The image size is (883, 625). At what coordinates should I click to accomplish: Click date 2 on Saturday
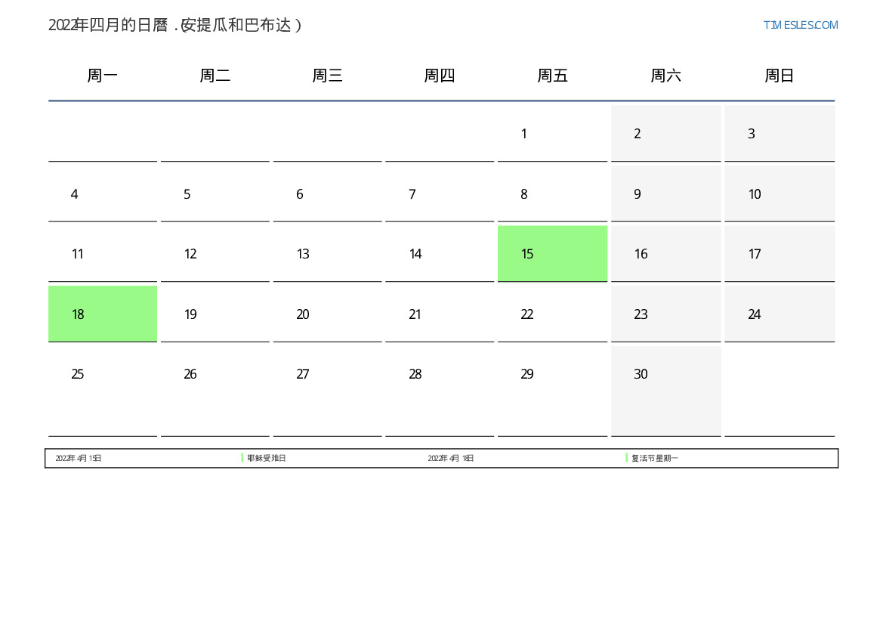(665, 134)
